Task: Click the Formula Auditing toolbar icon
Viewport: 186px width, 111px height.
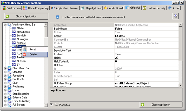Action: tap(10, 101)
